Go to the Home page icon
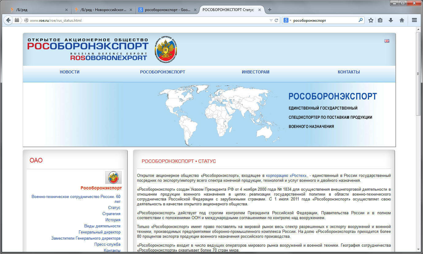 (402, 21)
